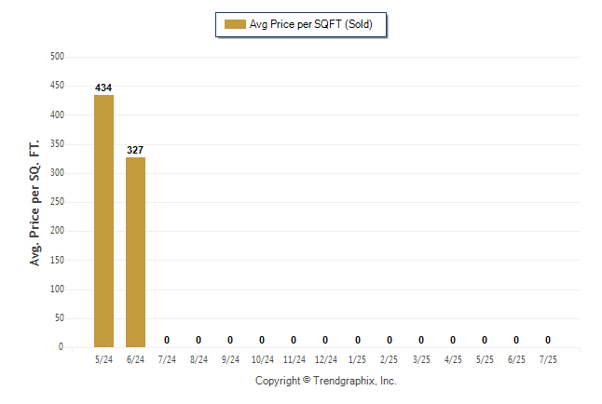This screenshot has width=602, height=404.
Task: Select the 6/24 bar showing 327
Action: click(135, 252)
